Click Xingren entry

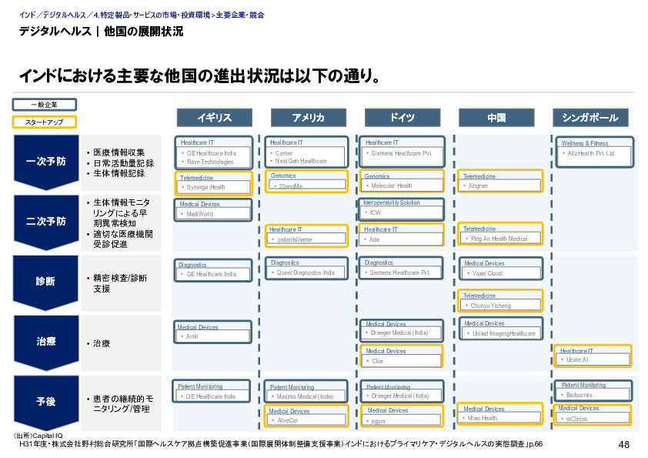tap(478, 186)
